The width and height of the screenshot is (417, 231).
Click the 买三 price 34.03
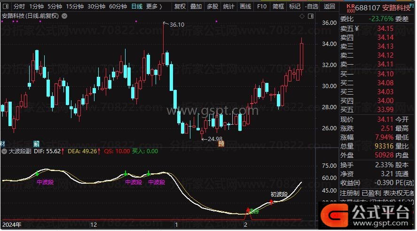tap(386, 92)
